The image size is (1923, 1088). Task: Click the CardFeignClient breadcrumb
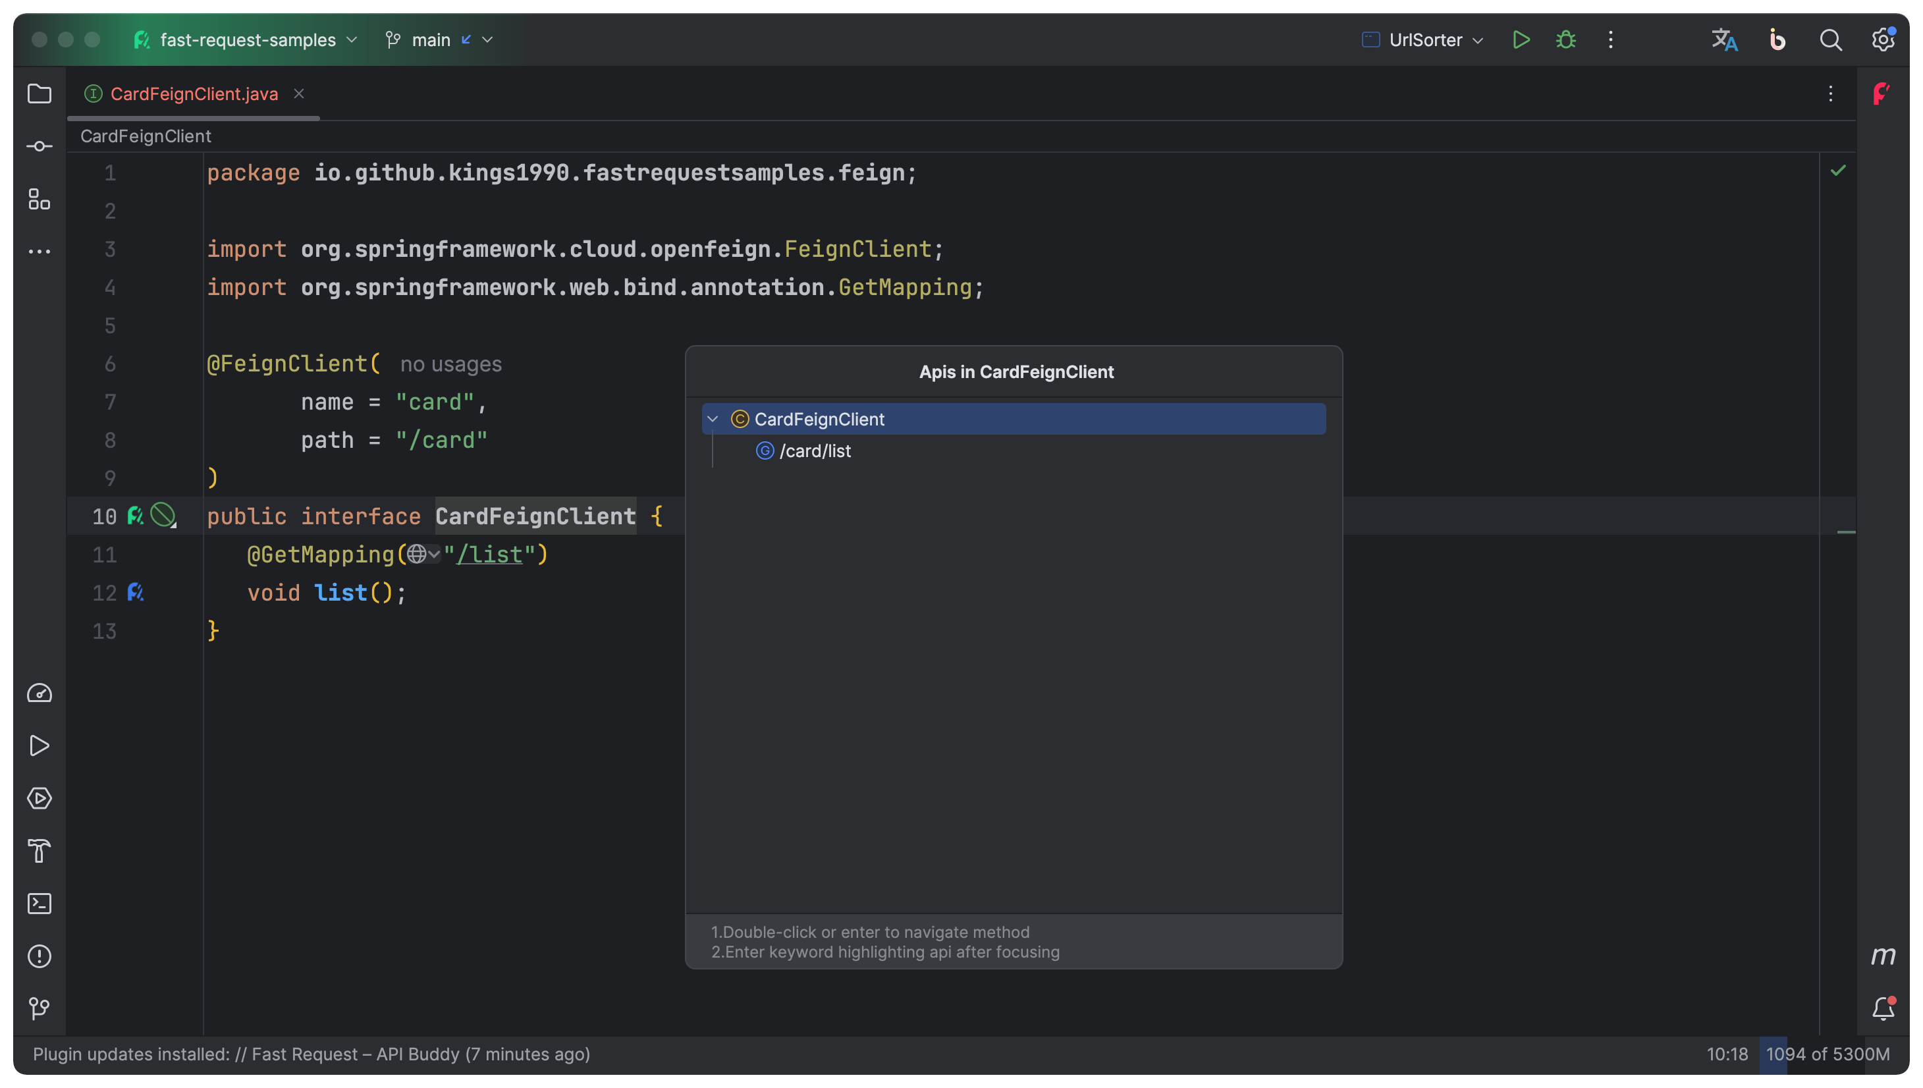pos(146,136)
